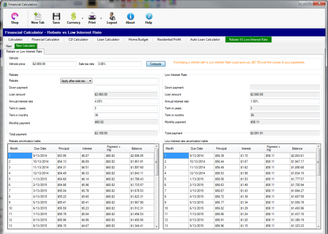Select Rebate table 12/13/2014 due date cell

(44, 173)
